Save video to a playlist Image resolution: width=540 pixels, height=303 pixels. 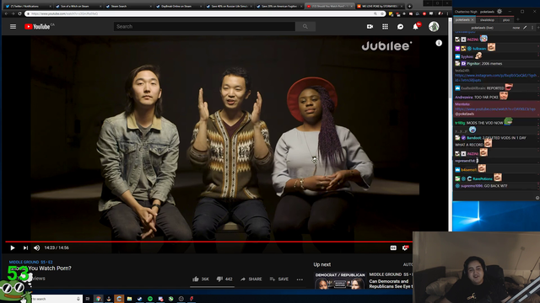(x=279, y=279)
